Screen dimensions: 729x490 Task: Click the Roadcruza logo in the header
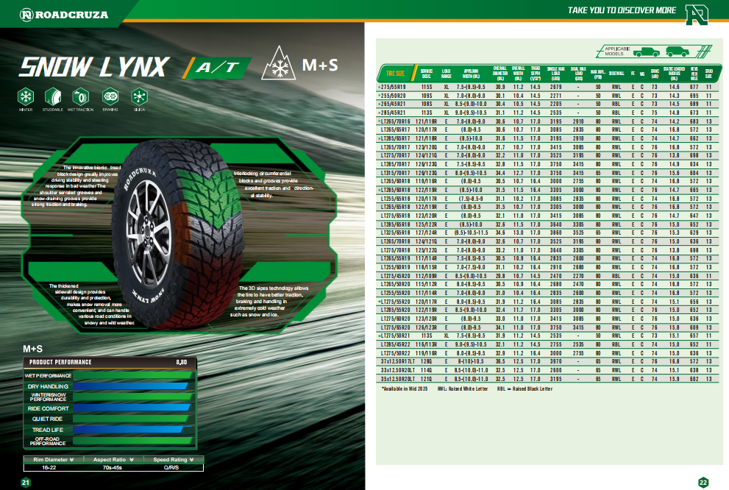[64, 15]
